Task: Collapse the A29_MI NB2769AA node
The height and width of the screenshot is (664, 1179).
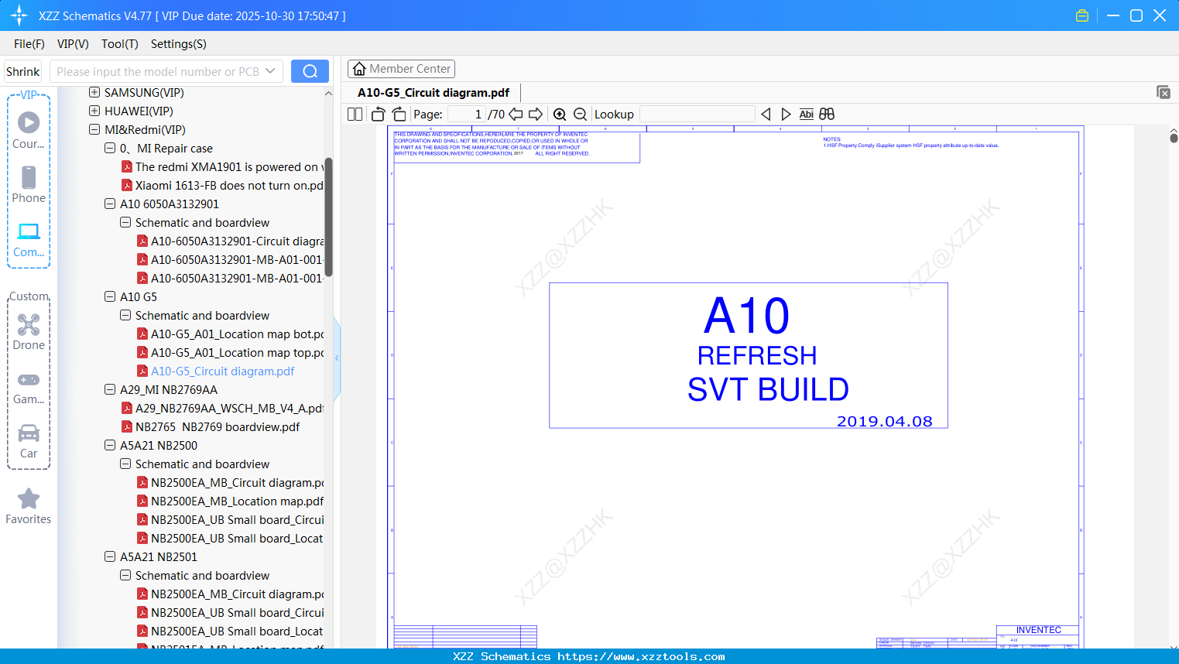Action: pos(110,390)
